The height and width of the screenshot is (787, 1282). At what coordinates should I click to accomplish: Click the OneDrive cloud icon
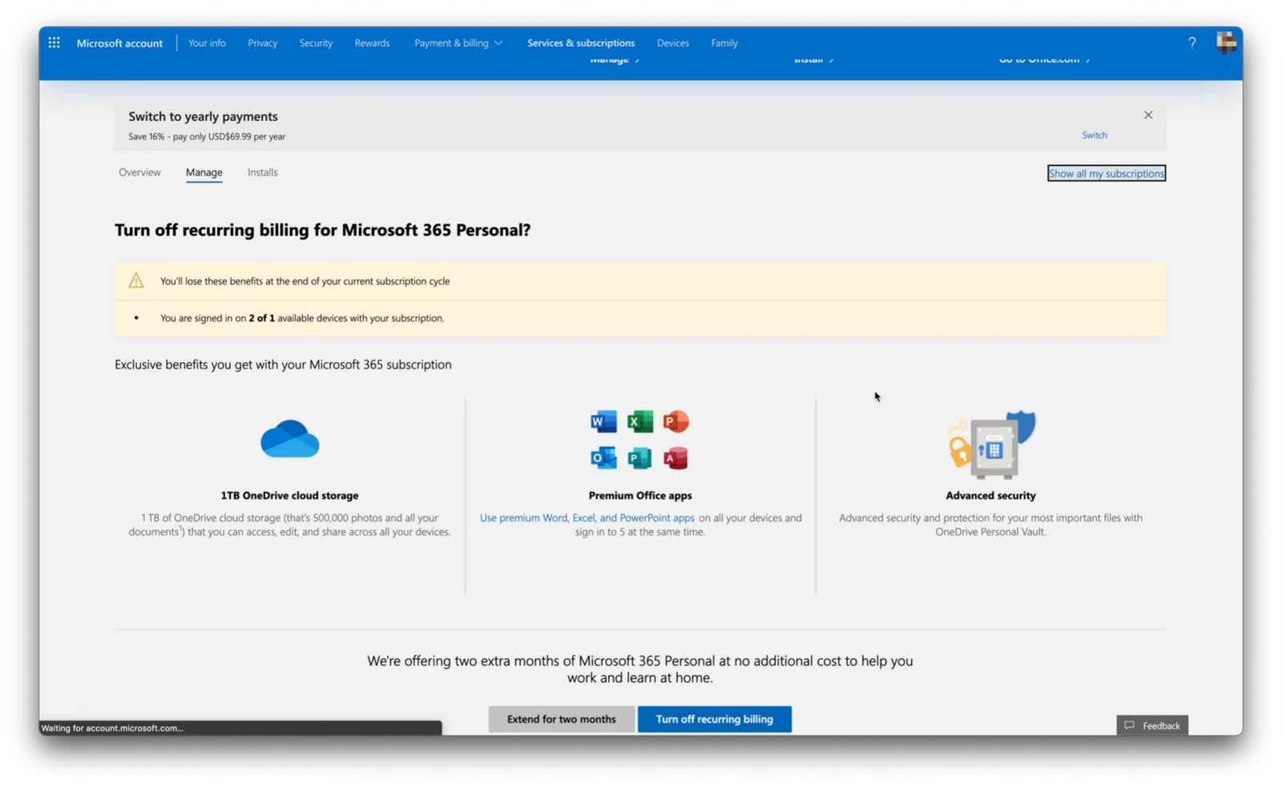[290, 438]
